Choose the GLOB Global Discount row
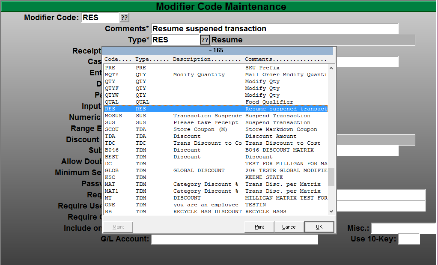438x265 pixels. pyautogui.click(x=216, y=170)
